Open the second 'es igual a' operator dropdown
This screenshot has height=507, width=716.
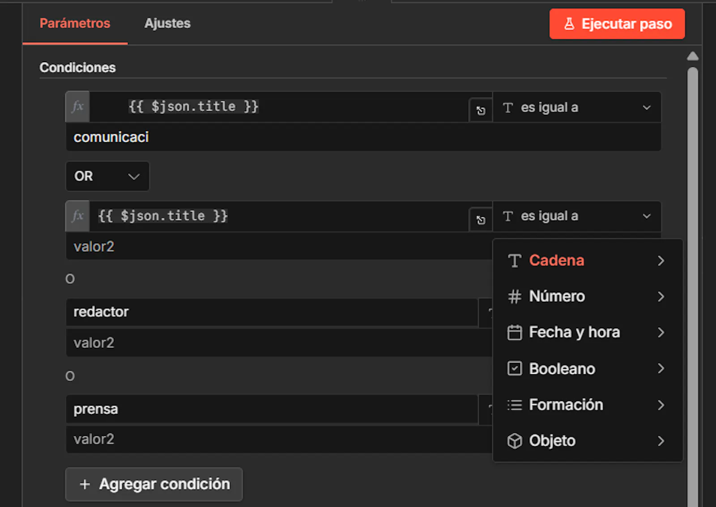(x=577, y=216)
